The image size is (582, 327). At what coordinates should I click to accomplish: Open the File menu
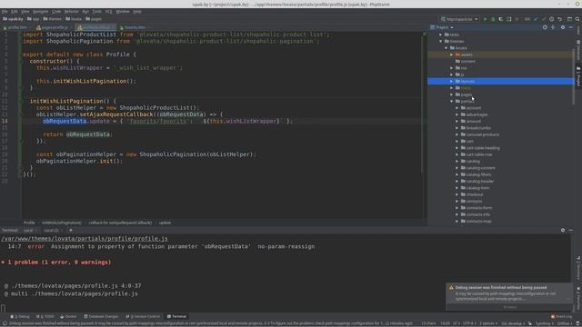pos(5,12)
